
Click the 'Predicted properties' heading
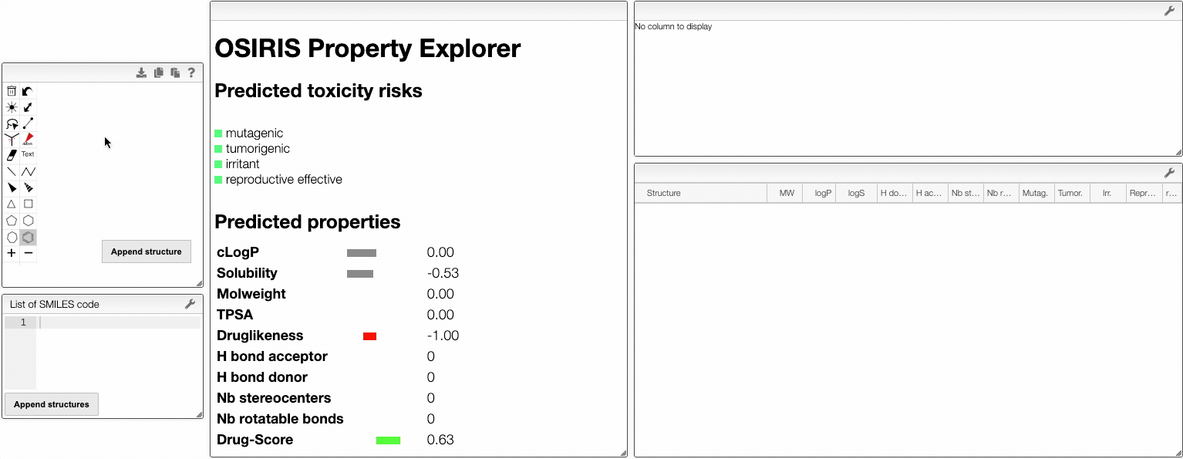308,222
